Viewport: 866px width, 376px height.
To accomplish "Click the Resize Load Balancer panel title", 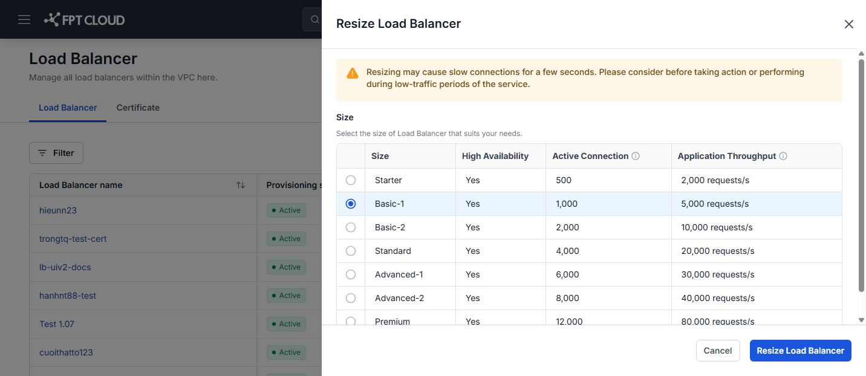I will coord(399,24).
